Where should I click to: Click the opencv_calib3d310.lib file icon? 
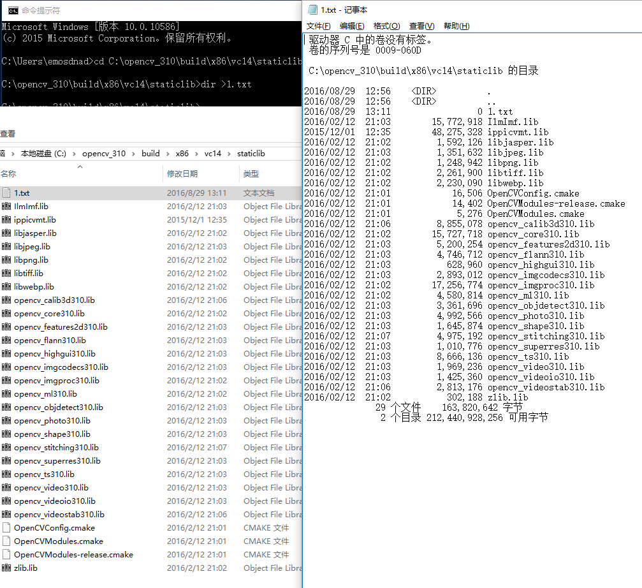tap(6, 300)
